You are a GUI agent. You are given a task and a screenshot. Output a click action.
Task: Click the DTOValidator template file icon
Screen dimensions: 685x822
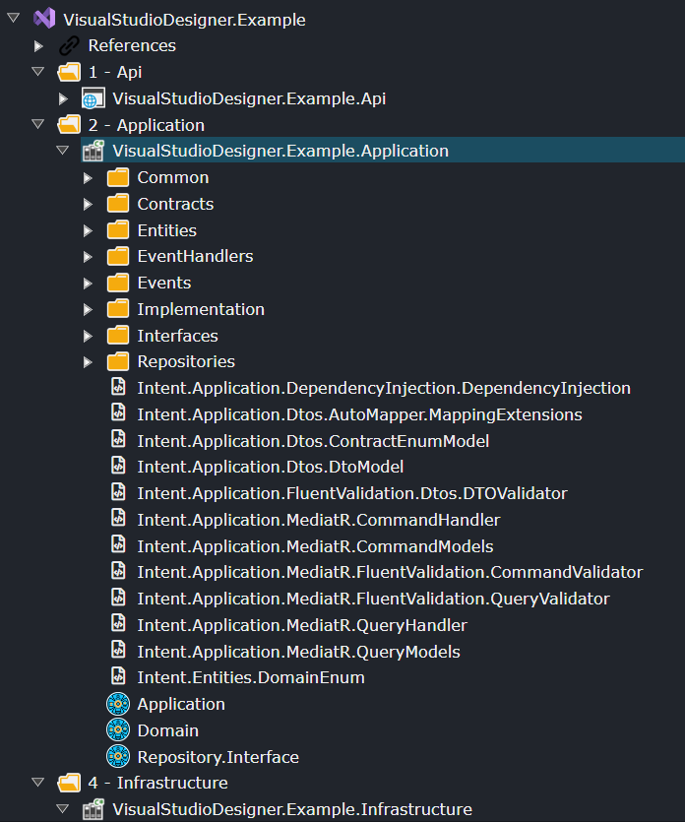(x=118, y=492)
